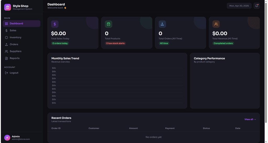268x143 pixels.
Task: Click the Mon, Apr 20, 2026 date badge
Action: tap(239, 6)
